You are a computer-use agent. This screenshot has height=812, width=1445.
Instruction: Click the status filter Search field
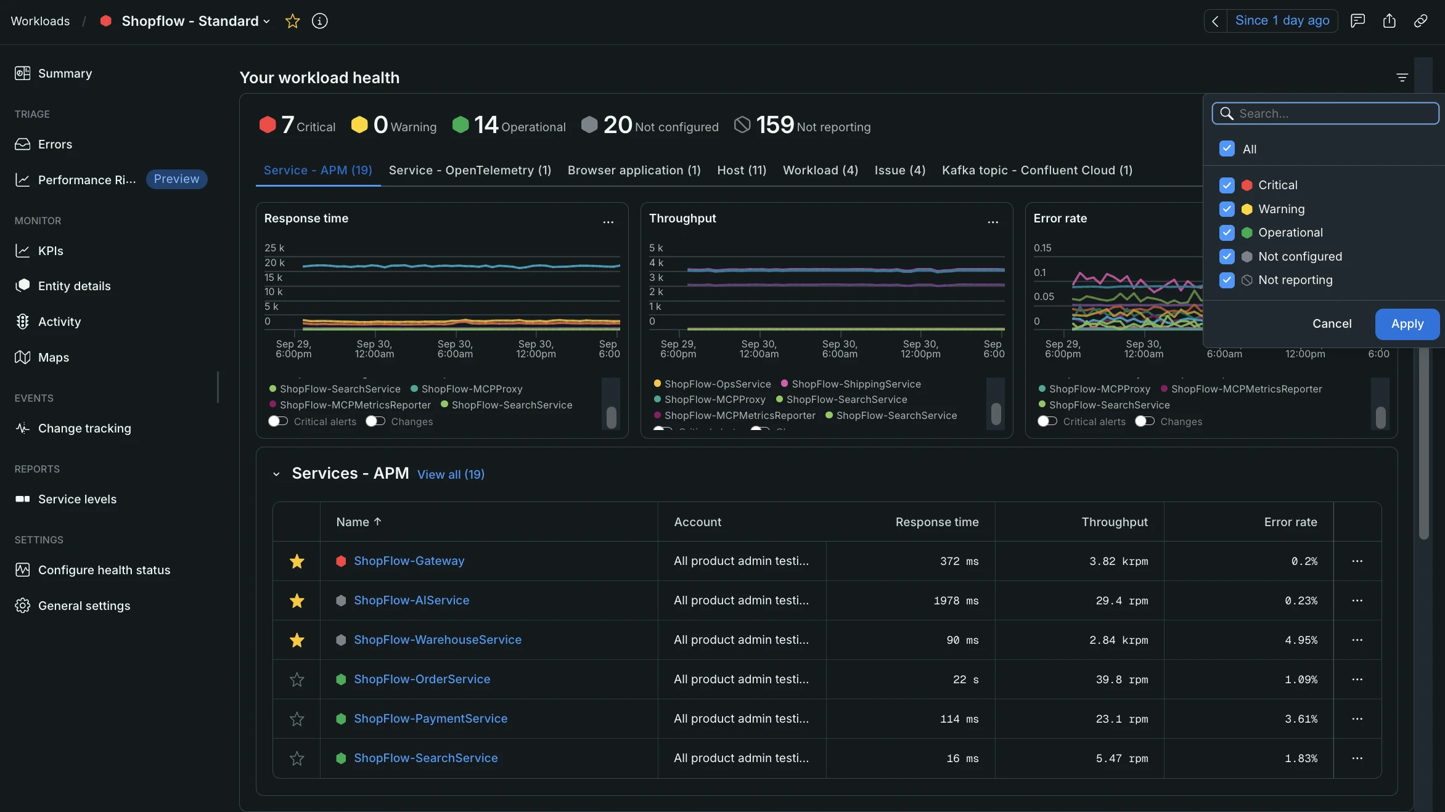point(1325,113)
